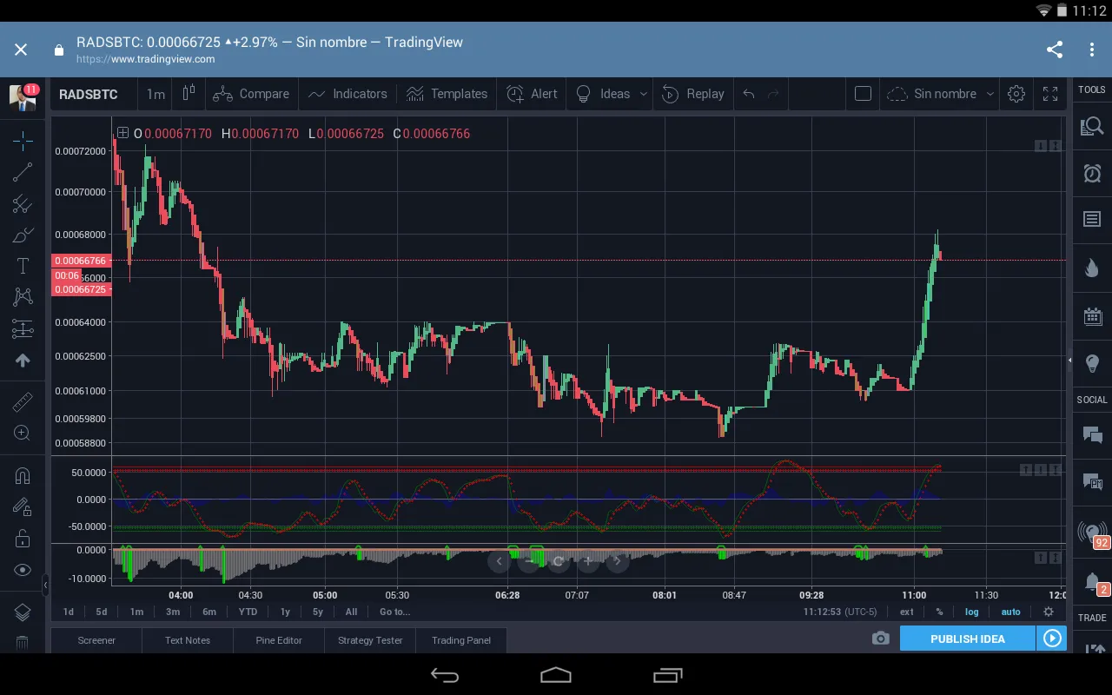Activate the zoom in tool
Image resolution: width=1112 pixels, height=695 pixels.
(23, 433)
